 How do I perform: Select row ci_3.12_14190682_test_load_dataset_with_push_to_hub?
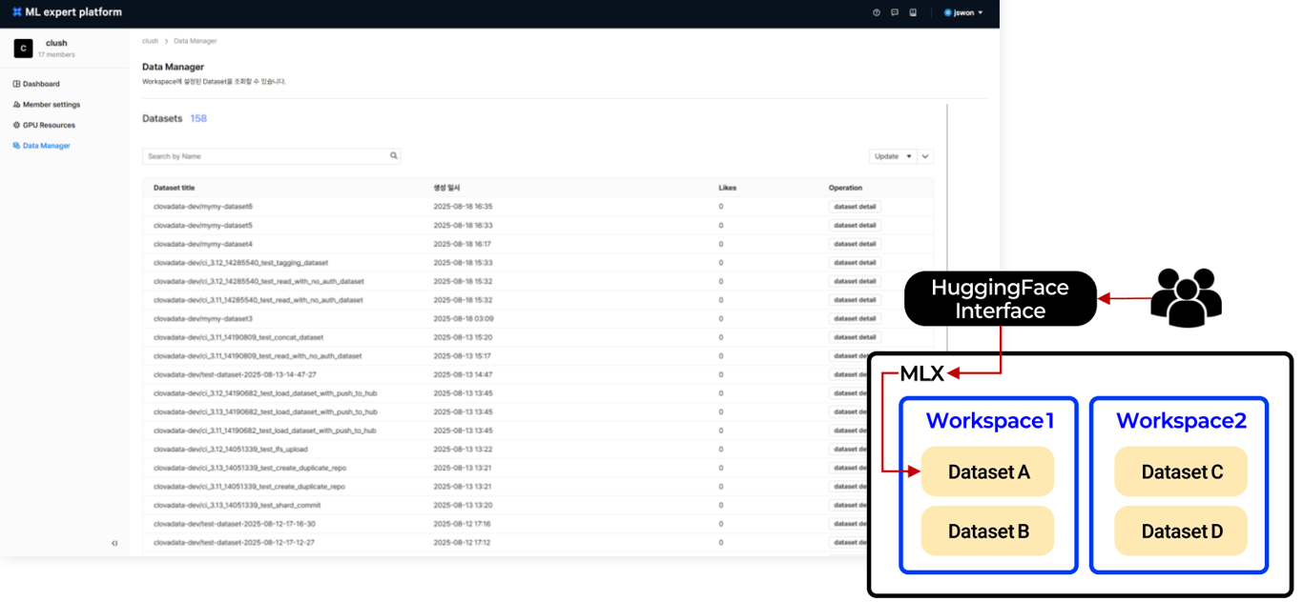[538, 393]
